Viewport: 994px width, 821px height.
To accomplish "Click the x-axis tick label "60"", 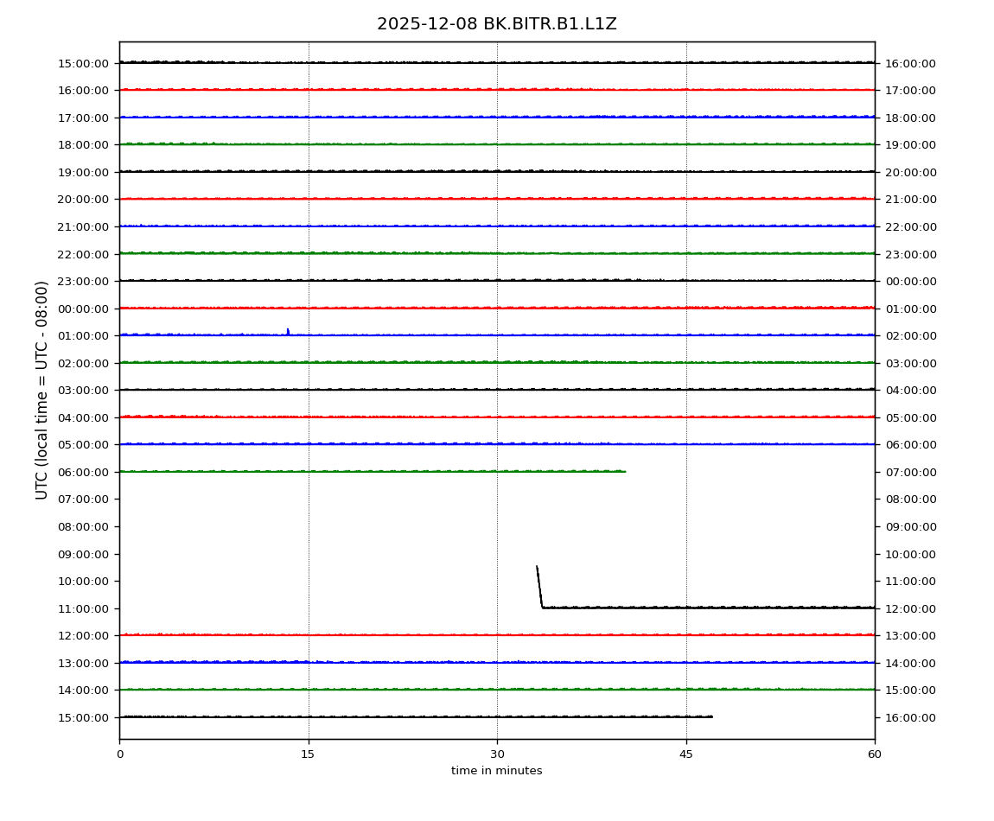I will pyautogui.click(x=875, y=754).
